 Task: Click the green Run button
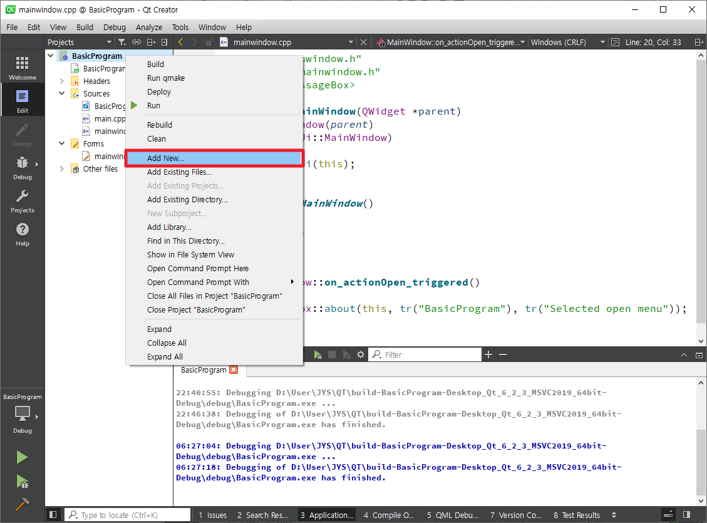[22, 457]
